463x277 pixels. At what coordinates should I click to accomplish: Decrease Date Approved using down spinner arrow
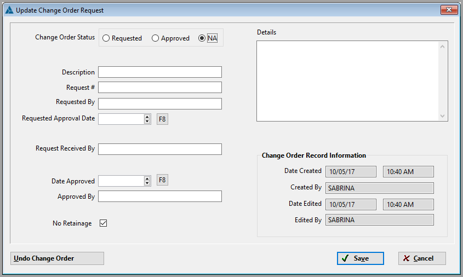click(x=147, y=183)
